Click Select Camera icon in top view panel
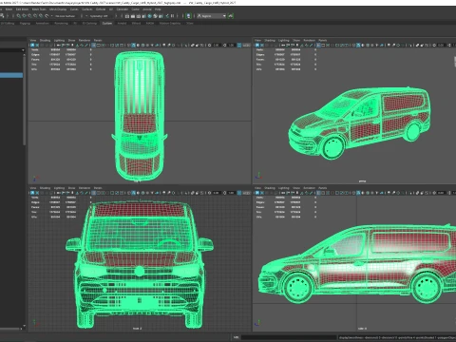 point(32,46)
